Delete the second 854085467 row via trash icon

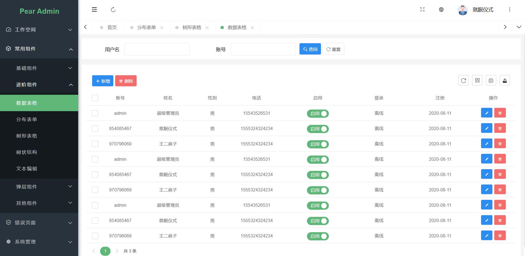pos(500,174)
